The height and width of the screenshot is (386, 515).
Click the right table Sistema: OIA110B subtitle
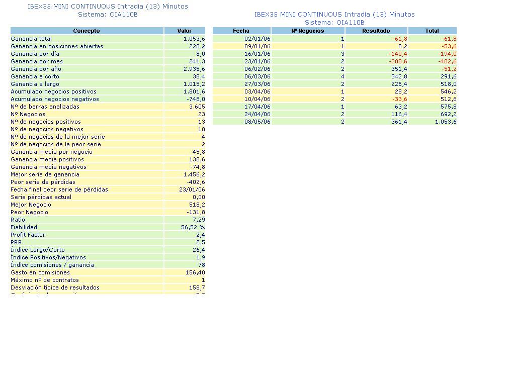[x=334, y=22]
